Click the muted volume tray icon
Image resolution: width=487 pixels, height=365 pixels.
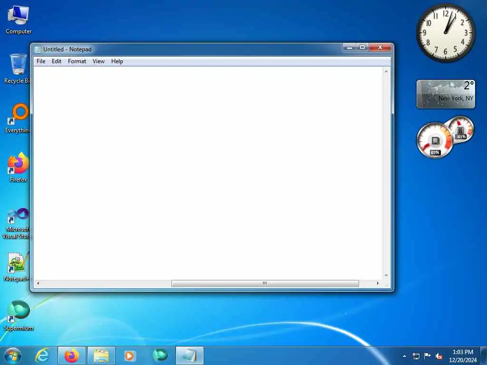click(x=439, y=356)
